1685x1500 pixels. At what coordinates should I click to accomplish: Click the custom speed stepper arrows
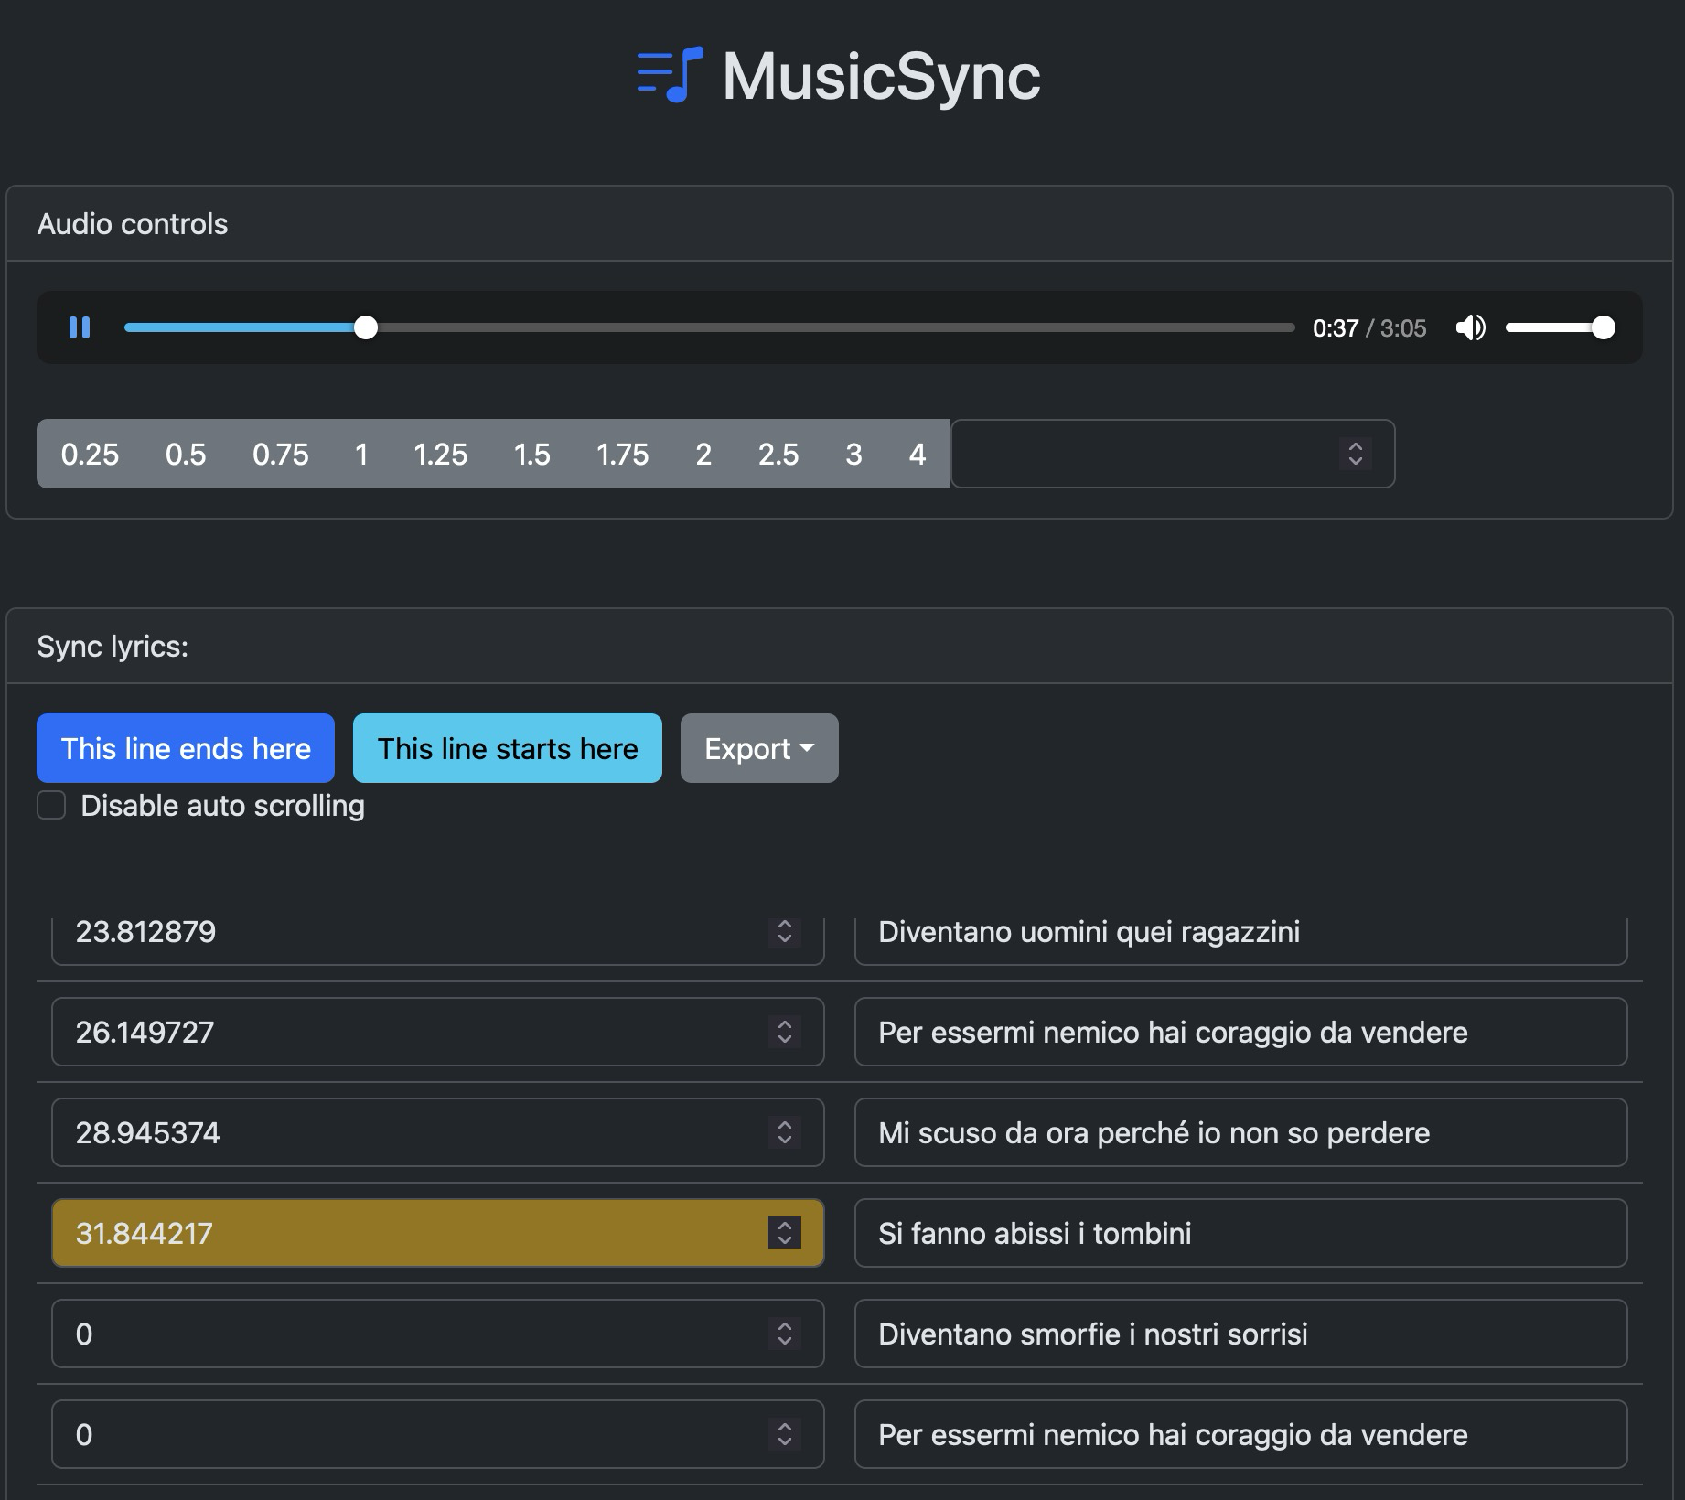[1356, 454]
